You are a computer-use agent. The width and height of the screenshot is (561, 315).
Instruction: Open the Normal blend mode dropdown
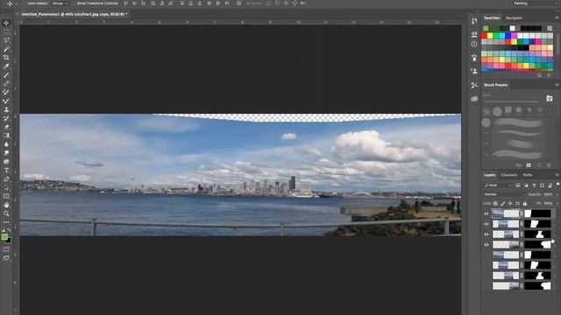[x=505, y=194]
